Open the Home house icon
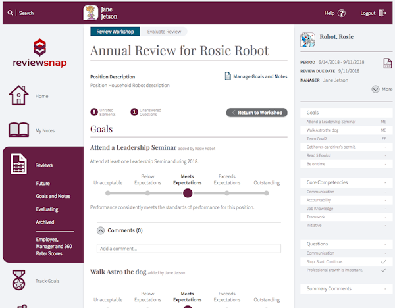The width and height of the screenshot is (395, 308). coord(18,95)
